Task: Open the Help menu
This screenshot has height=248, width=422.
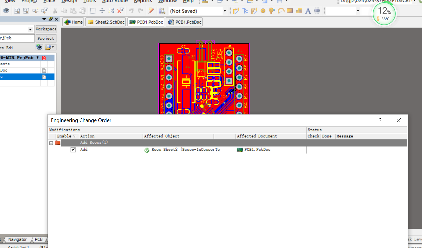Action: coord(188,1)
